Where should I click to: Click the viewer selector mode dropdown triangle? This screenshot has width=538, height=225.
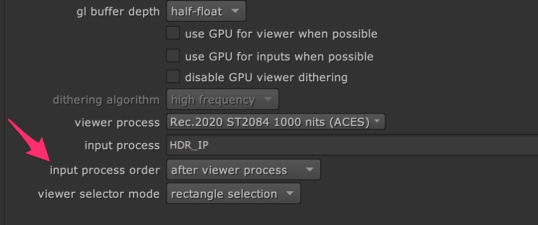tap(290, 194)
